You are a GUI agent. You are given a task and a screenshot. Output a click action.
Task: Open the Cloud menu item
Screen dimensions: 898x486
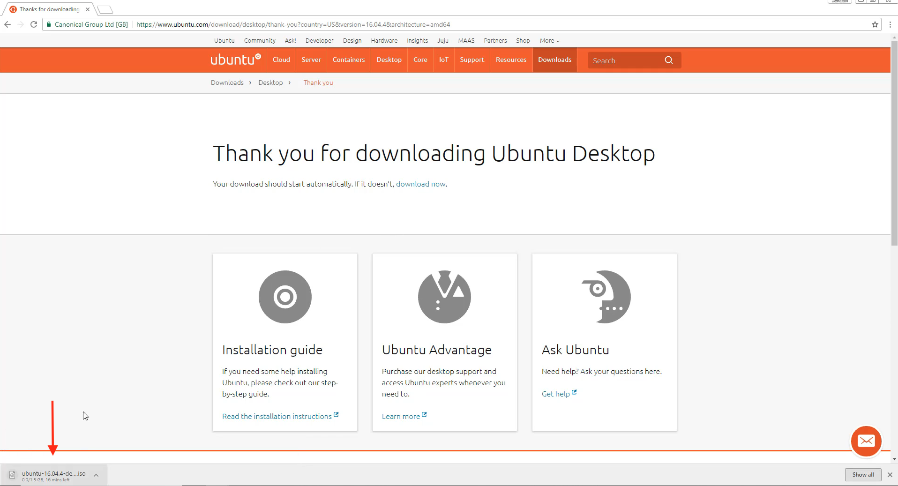click(x=281, y=60)
